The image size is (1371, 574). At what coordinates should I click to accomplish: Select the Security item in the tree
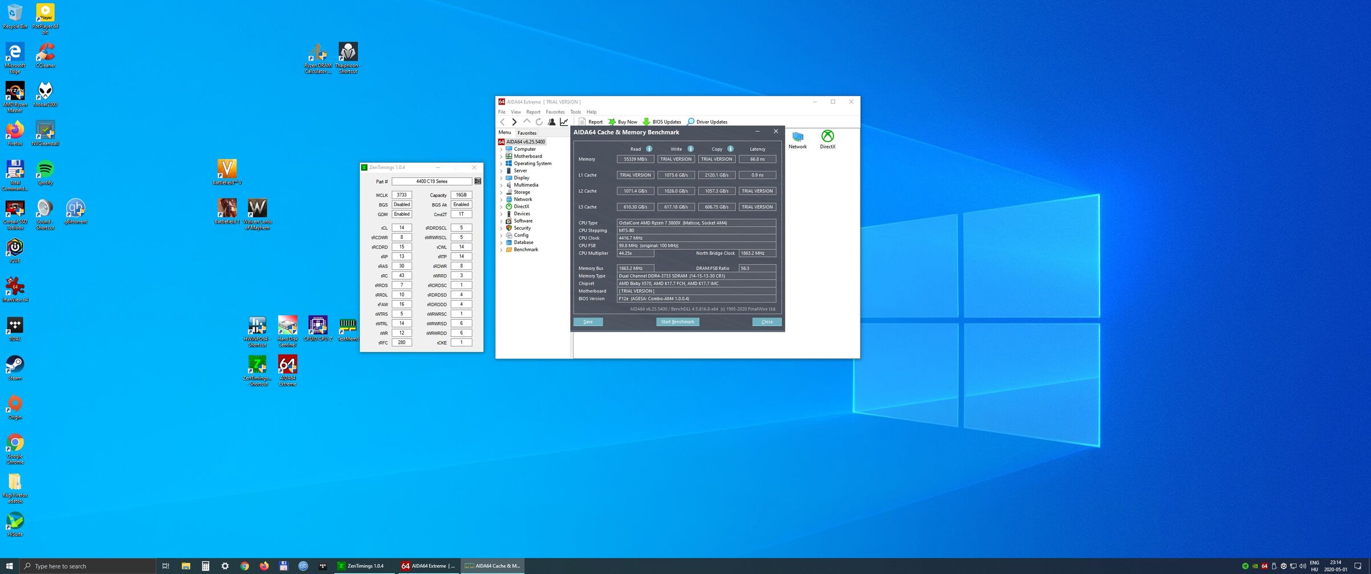click(522, 228)
